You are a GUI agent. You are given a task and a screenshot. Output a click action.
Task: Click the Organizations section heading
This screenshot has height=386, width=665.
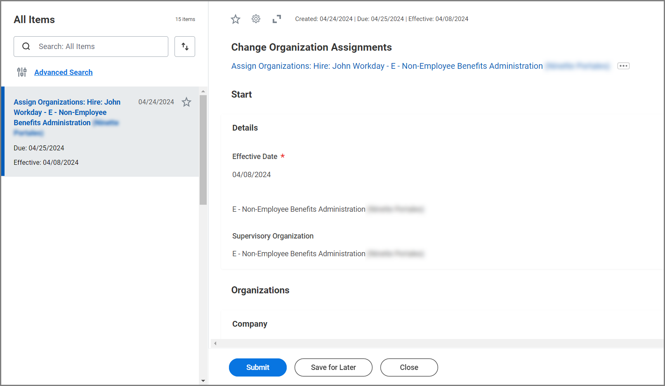[x=260, y=290]
